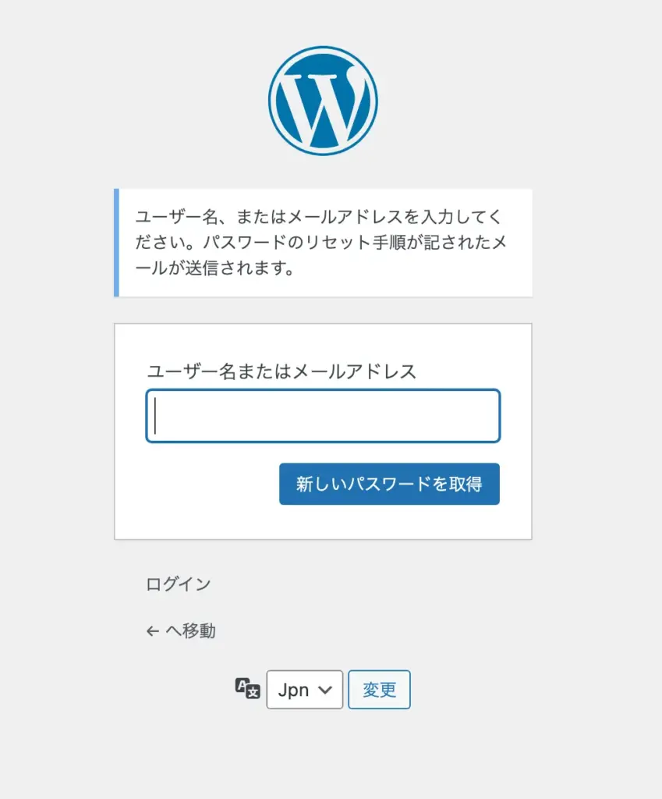This screenshot has width=662, height=799.
Task: Click the blue accent bar on the notice
Action: (117, 243)
